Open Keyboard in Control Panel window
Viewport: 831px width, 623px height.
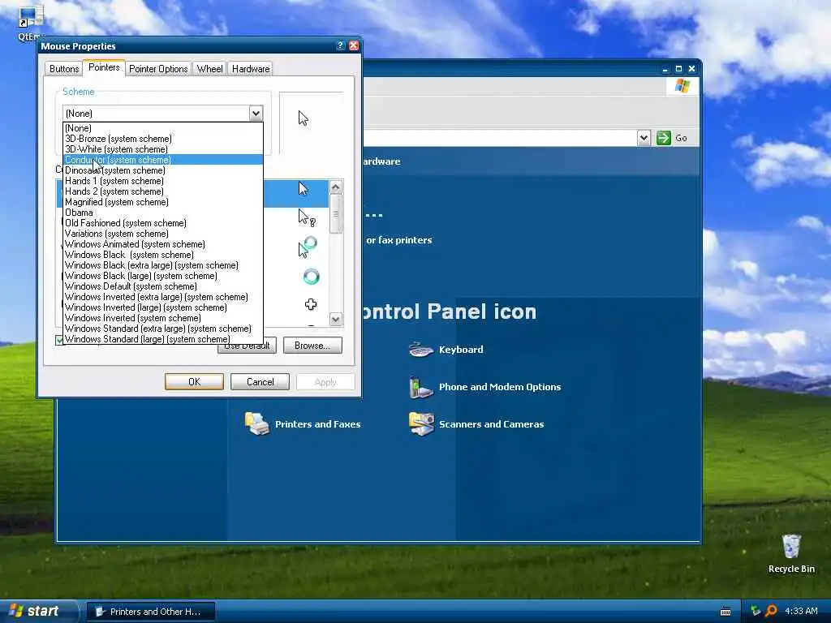coord(421,350)
